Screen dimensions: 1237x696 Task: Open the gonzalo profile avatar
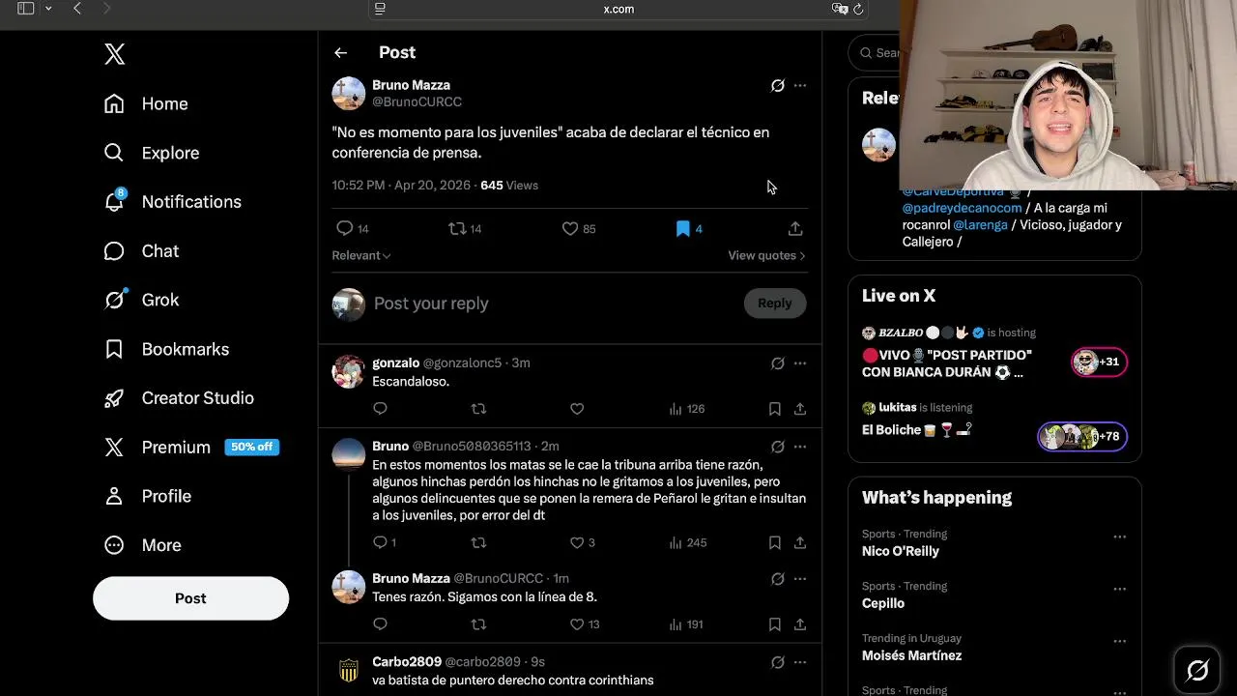click(348, 371)
